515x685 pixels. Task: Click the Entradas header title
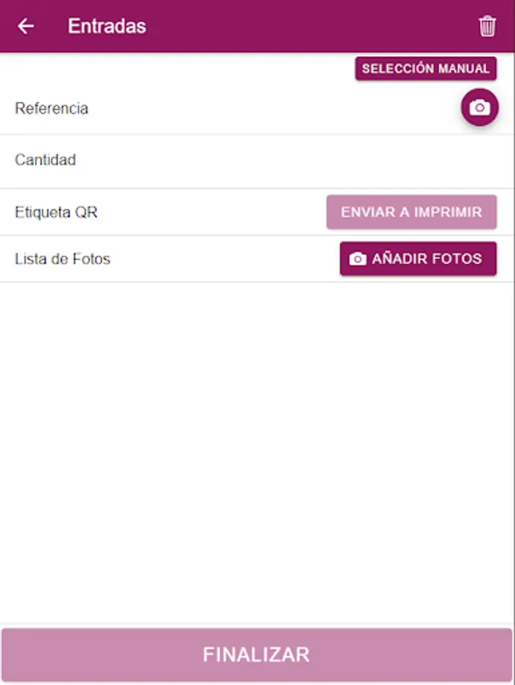107,26
